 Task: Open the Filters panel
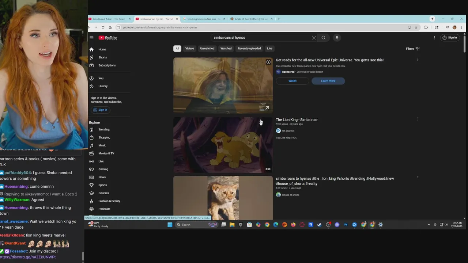pyautogui.click(x=413, y=49)
